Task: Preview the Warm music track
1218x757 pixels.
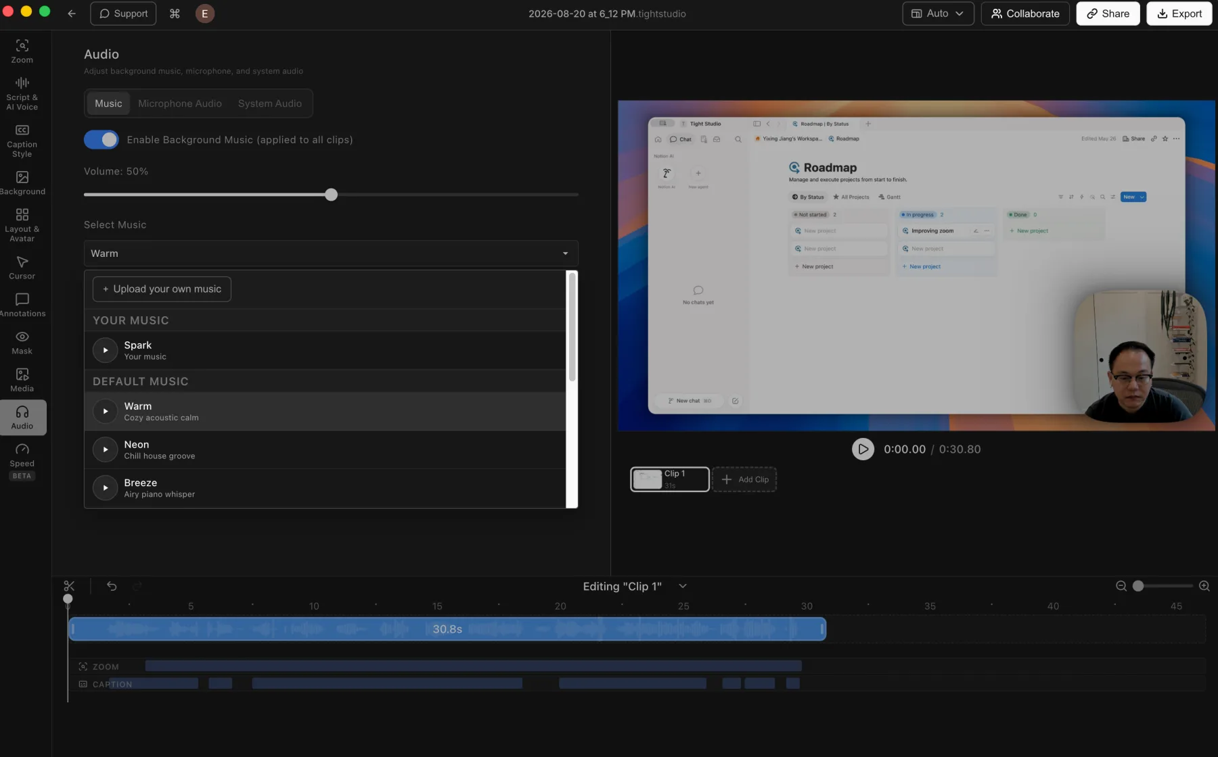Action: tap(105, 411)
